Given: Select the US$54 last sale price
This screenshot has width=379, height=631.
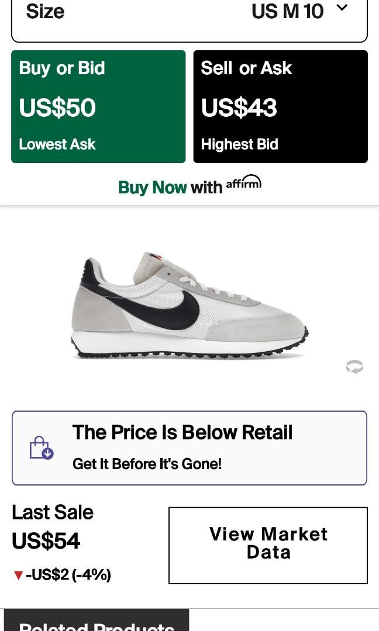Looking at the screenshot, I should pos(46,541).
